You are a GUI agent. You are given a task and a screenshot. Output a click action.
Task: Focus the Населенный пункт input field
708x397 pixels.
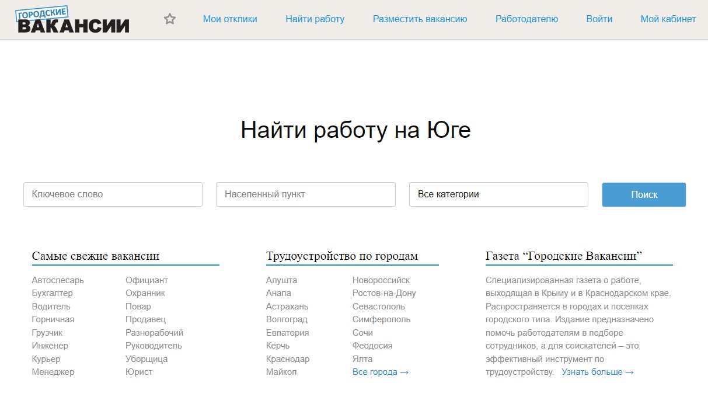[306, 194]
